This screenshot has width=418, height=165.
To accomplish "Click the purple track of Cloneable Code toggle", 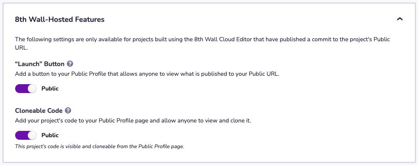I will [21, 135].
